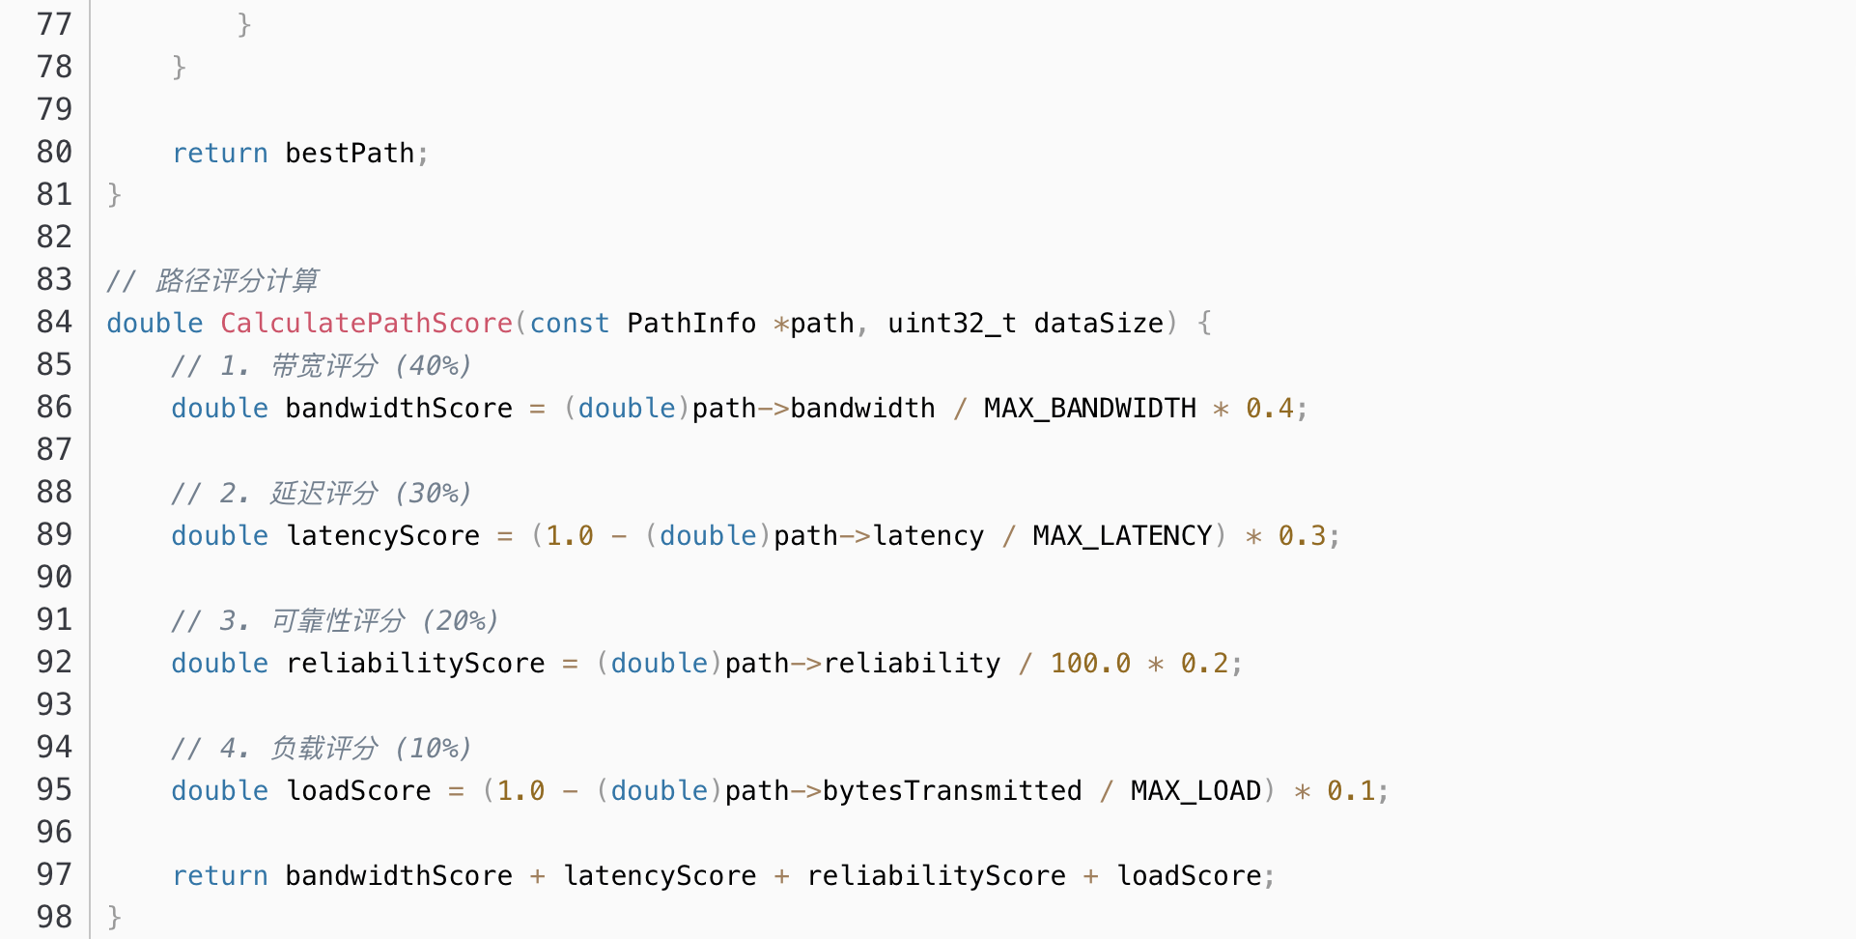Click the closing brace on line 98

click(114, 917)
